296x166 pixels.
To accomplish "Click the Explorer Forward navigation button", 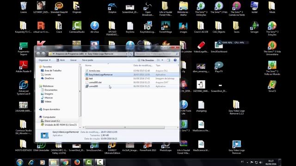I will coord(43,54).
